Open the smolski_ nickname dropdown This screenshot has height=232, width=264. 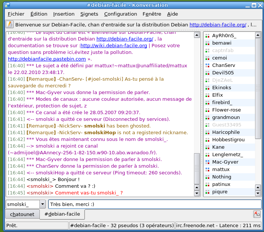click(x=42, y=204)
